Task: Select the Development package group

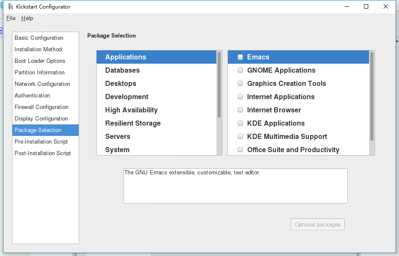Action: pos(127,97)
